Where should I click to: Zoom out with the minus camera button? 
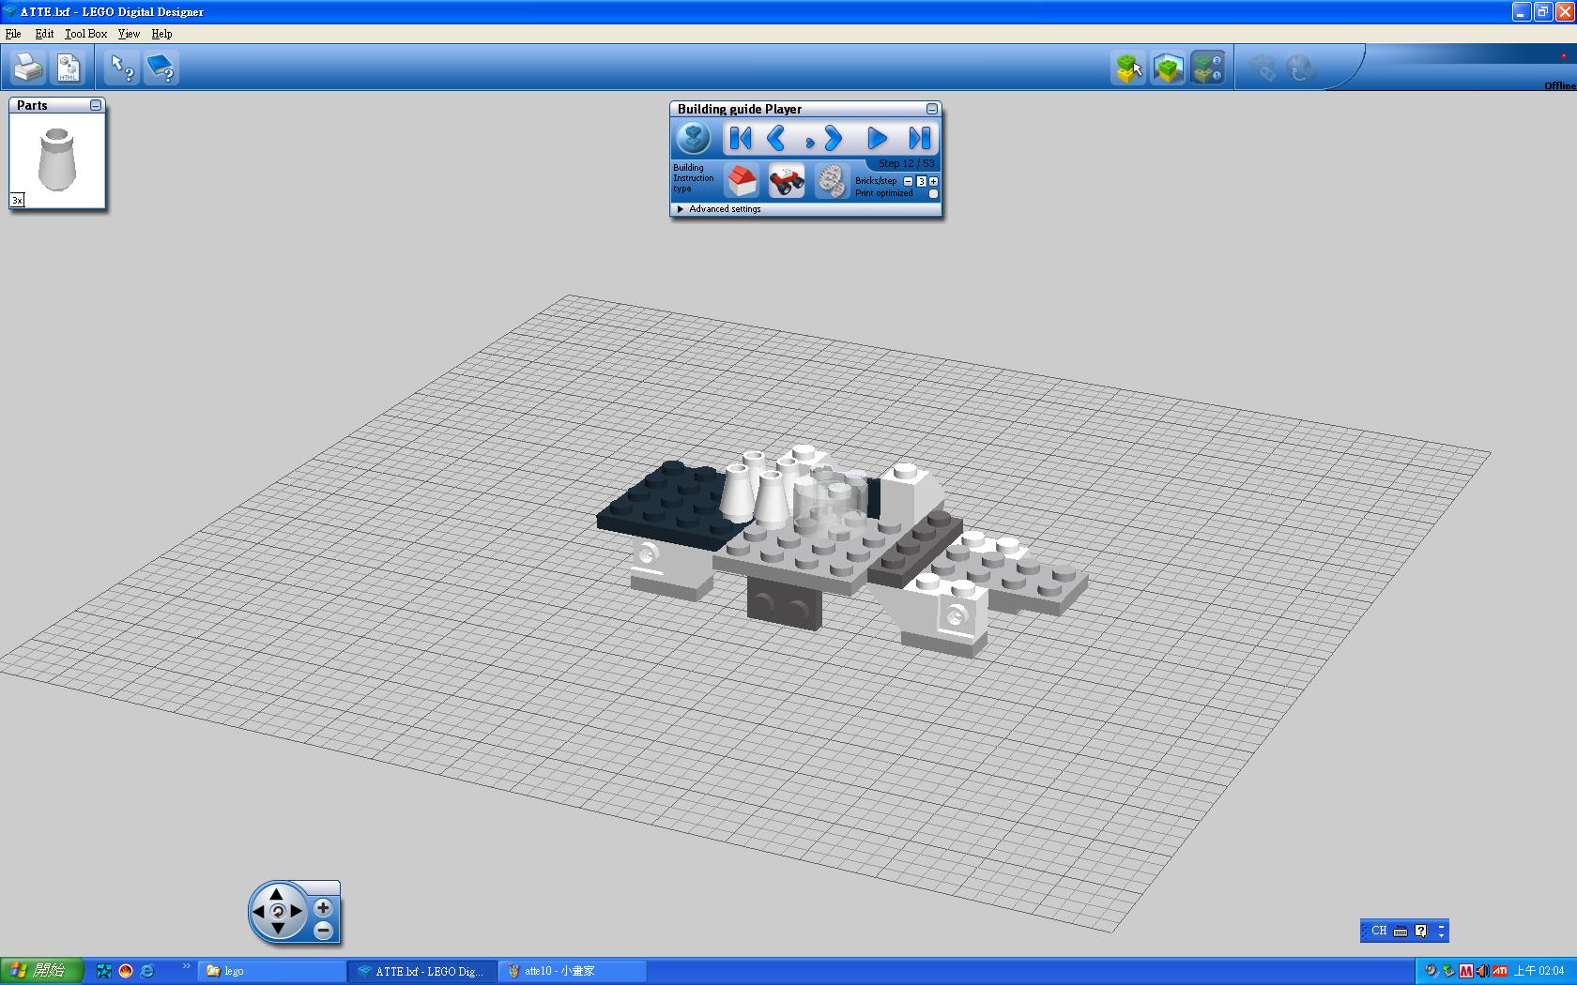(x=323, y=931)
